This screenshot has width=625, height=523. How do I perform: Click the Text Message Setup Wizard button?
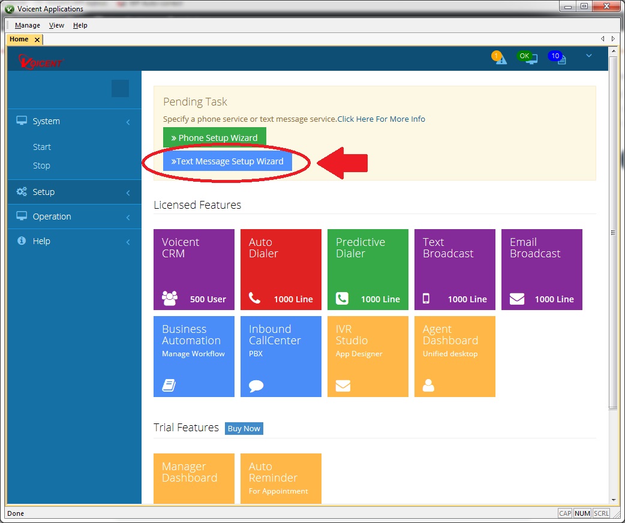point(227,161)
